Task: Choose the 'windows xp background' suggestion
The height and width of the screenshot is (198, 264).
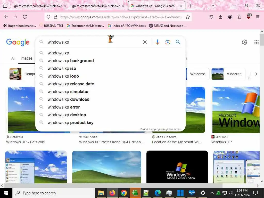Action: point(110,61)
